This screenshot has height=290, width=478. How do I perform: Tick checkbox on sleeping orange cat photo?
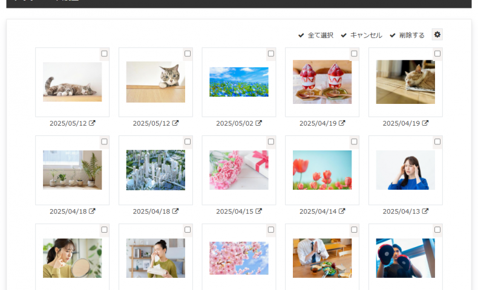pyautogui.click(x=437, y=54)
